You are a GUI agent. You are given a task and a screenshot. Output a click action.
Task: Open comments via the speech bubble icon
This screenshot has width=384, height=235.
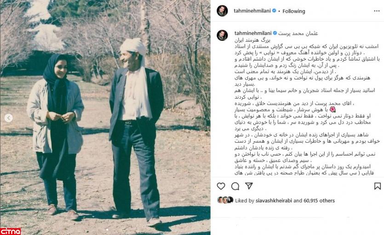coord(235,186)
